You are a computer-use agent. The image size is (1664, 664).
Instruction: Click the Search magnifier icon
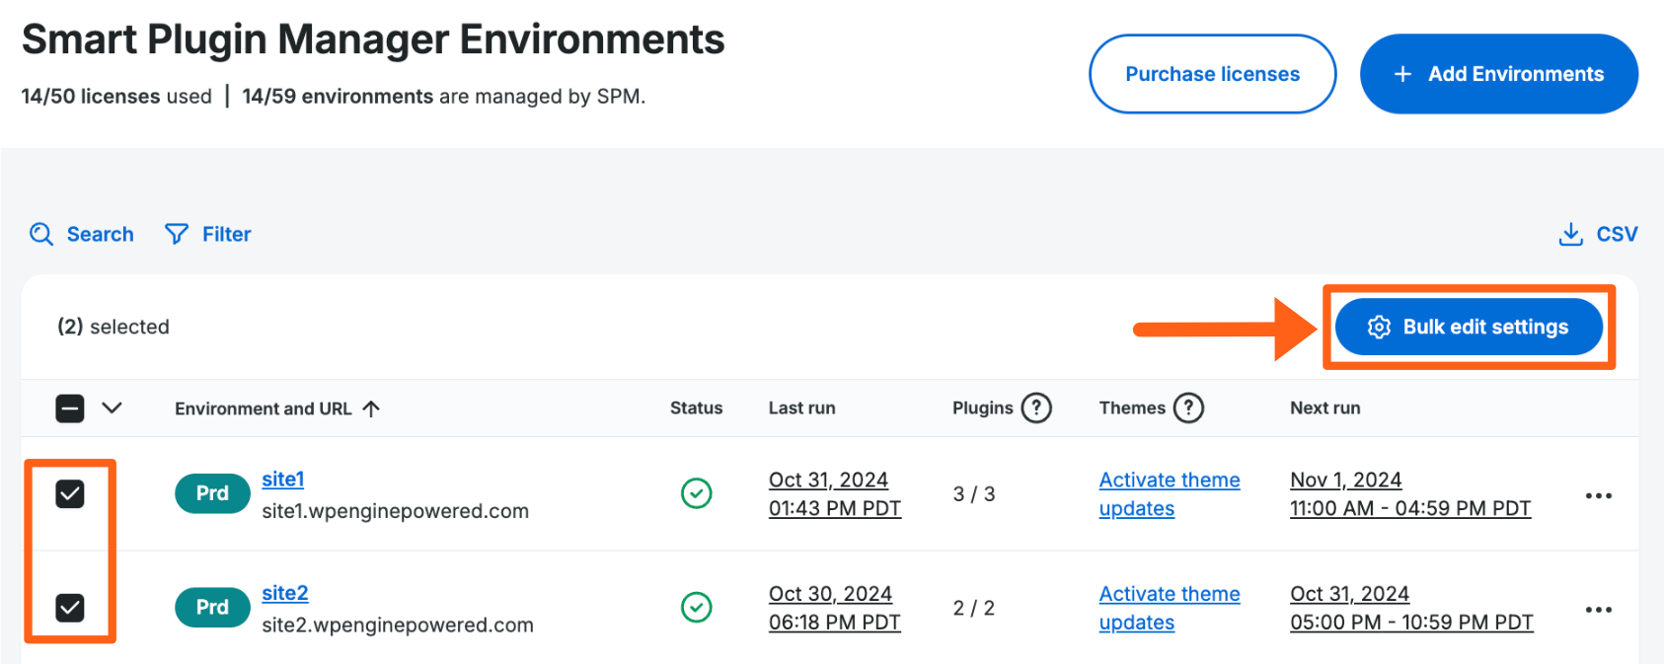click(41, 234)
